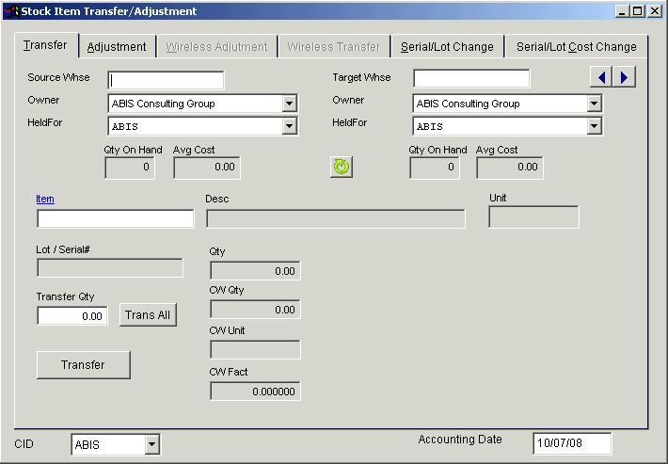Focus the Source Whse input field
Screen dimensions: 668x464
[166, 79]
